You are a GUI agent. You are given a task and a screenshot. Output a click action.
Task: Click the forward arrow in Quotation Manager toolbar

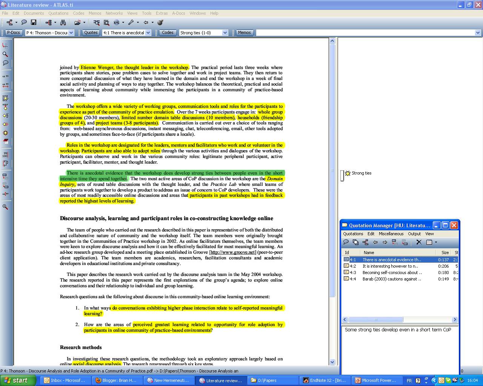[385, 242]
